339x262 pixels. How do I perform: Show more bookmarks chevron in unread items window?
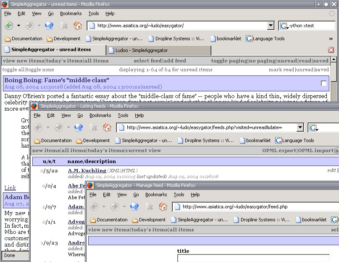(x=331, y=39)
